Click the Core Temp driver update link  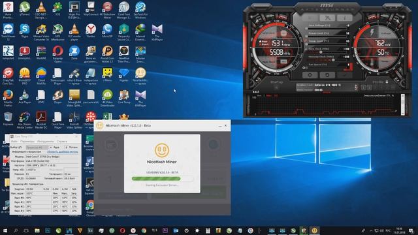point(63,152)
